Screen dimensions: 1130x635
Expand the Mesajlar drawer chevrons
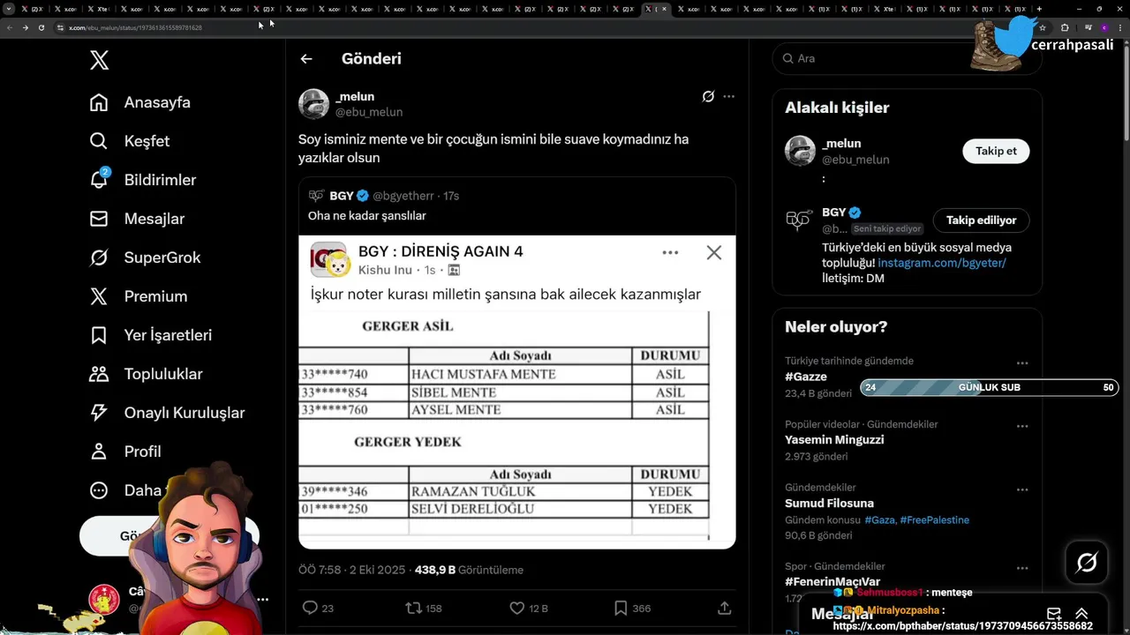coord(1081,614)
